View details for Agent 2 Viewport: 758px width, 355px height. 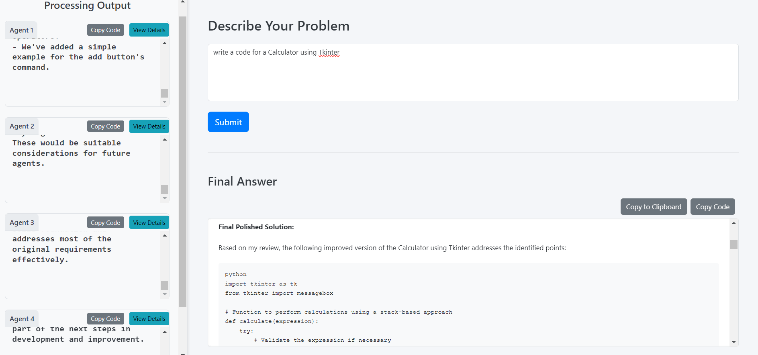[x=149, y=126]
